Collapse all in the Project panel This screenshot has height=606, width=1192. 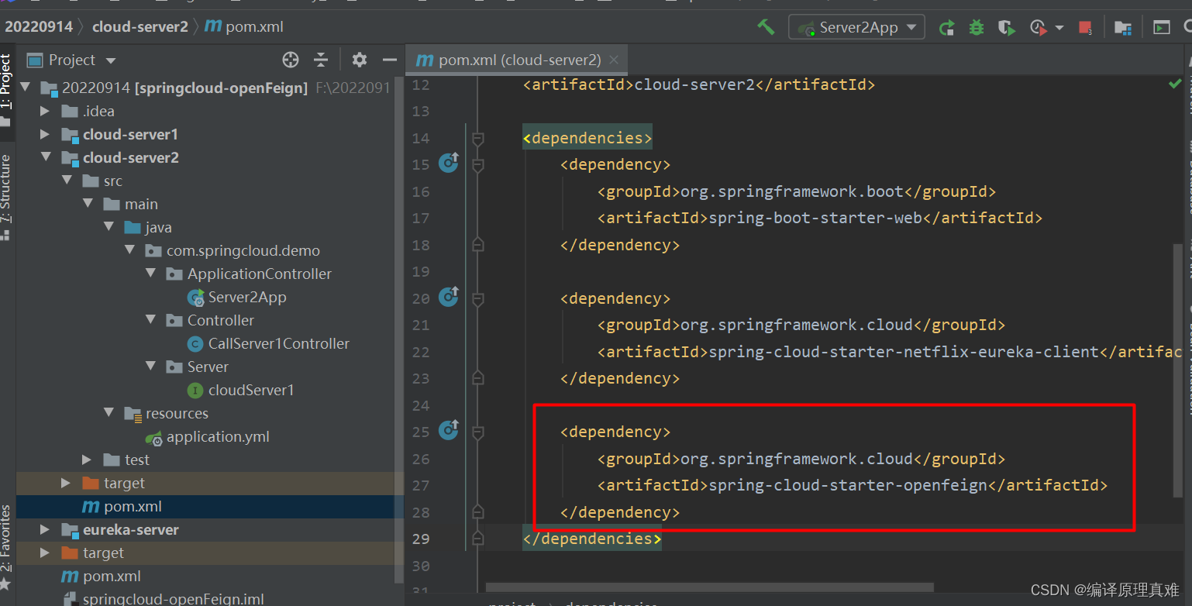tap(321, 60)
